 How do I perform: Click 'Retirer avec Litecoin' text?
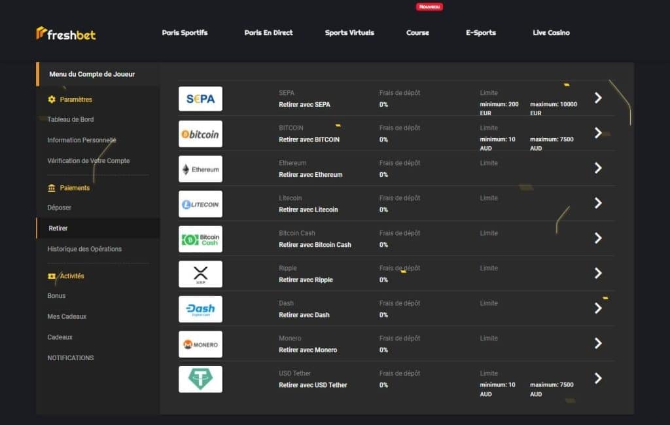coord(308,210)
